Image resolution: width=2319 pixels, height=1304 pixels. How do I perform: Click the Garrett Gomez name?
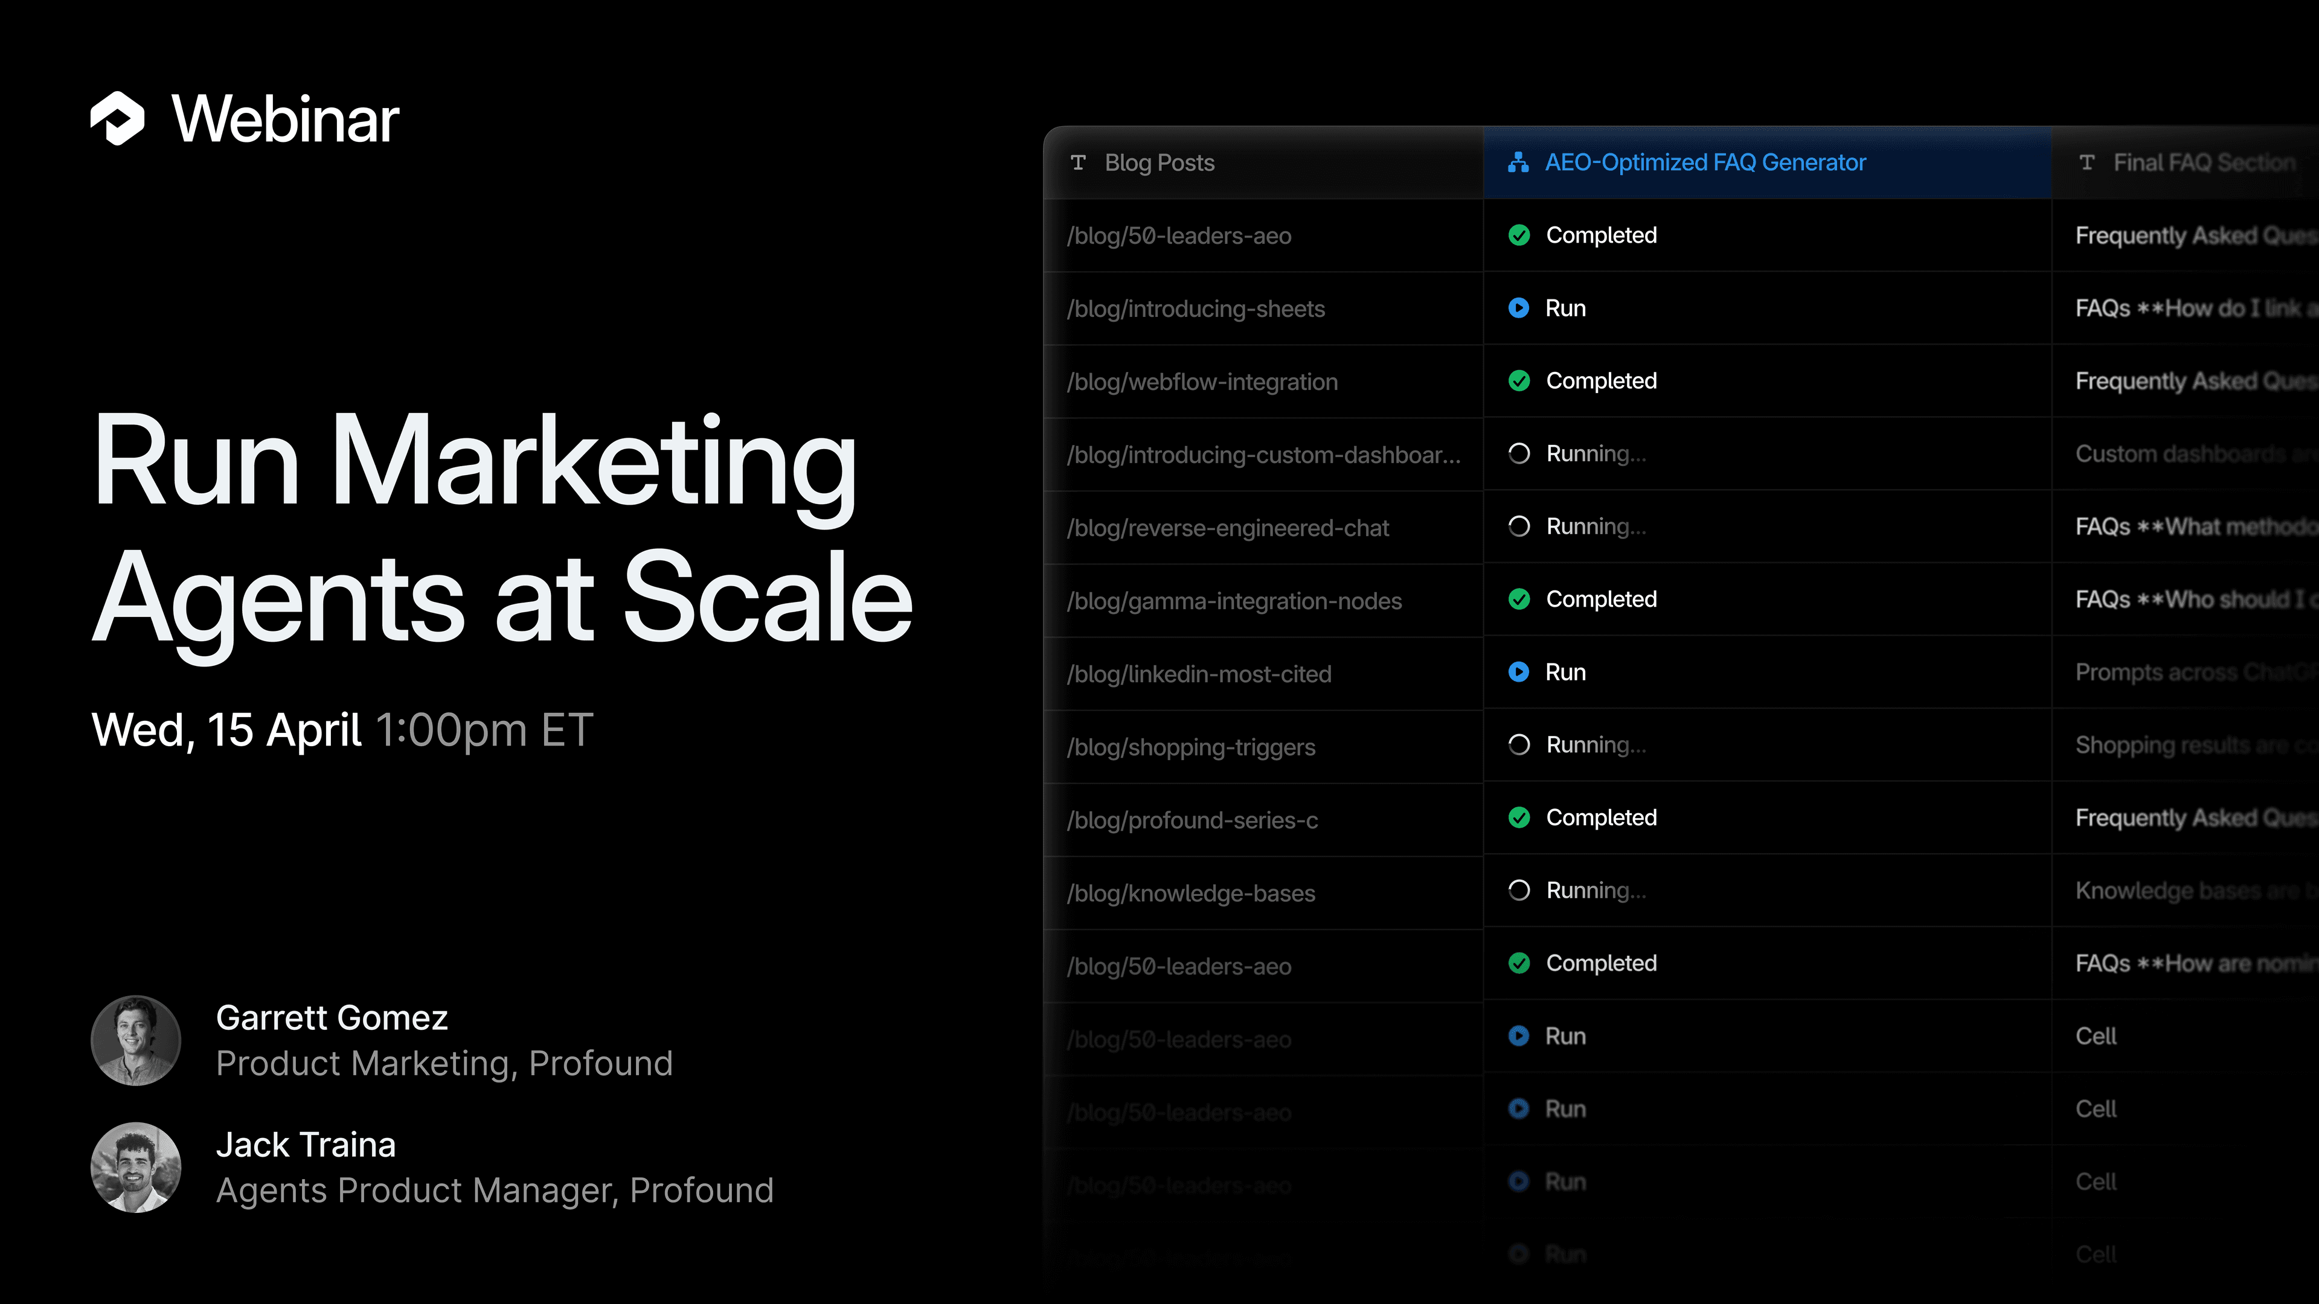pyautogui.click(x=332, y=1018)
